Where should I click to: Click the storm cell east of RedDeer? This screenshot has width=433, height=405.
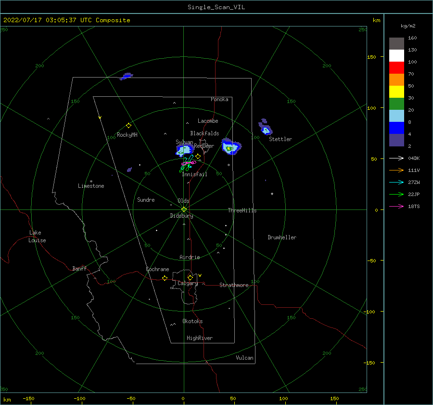pos(231,147)
